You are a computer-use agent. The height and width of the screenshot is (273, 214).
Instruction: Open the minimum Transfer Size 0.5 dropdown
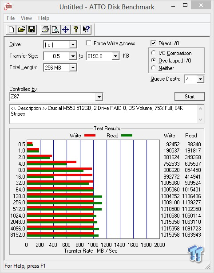[73, 56]
